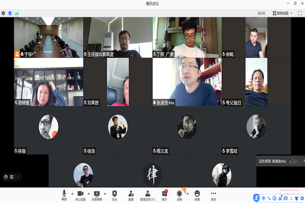
Task: Toggle the 录制 recording button
Action: tap(179, 195)
